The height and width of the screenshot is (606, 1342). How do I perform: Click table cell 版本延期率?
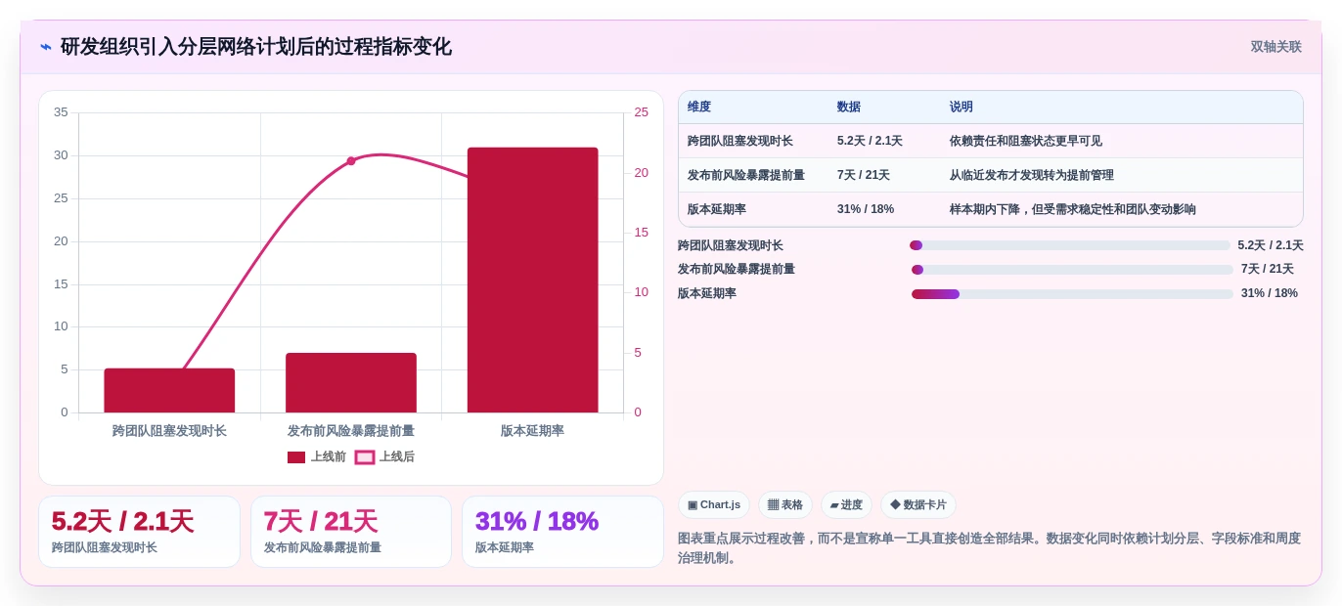[x=717, y=209]
